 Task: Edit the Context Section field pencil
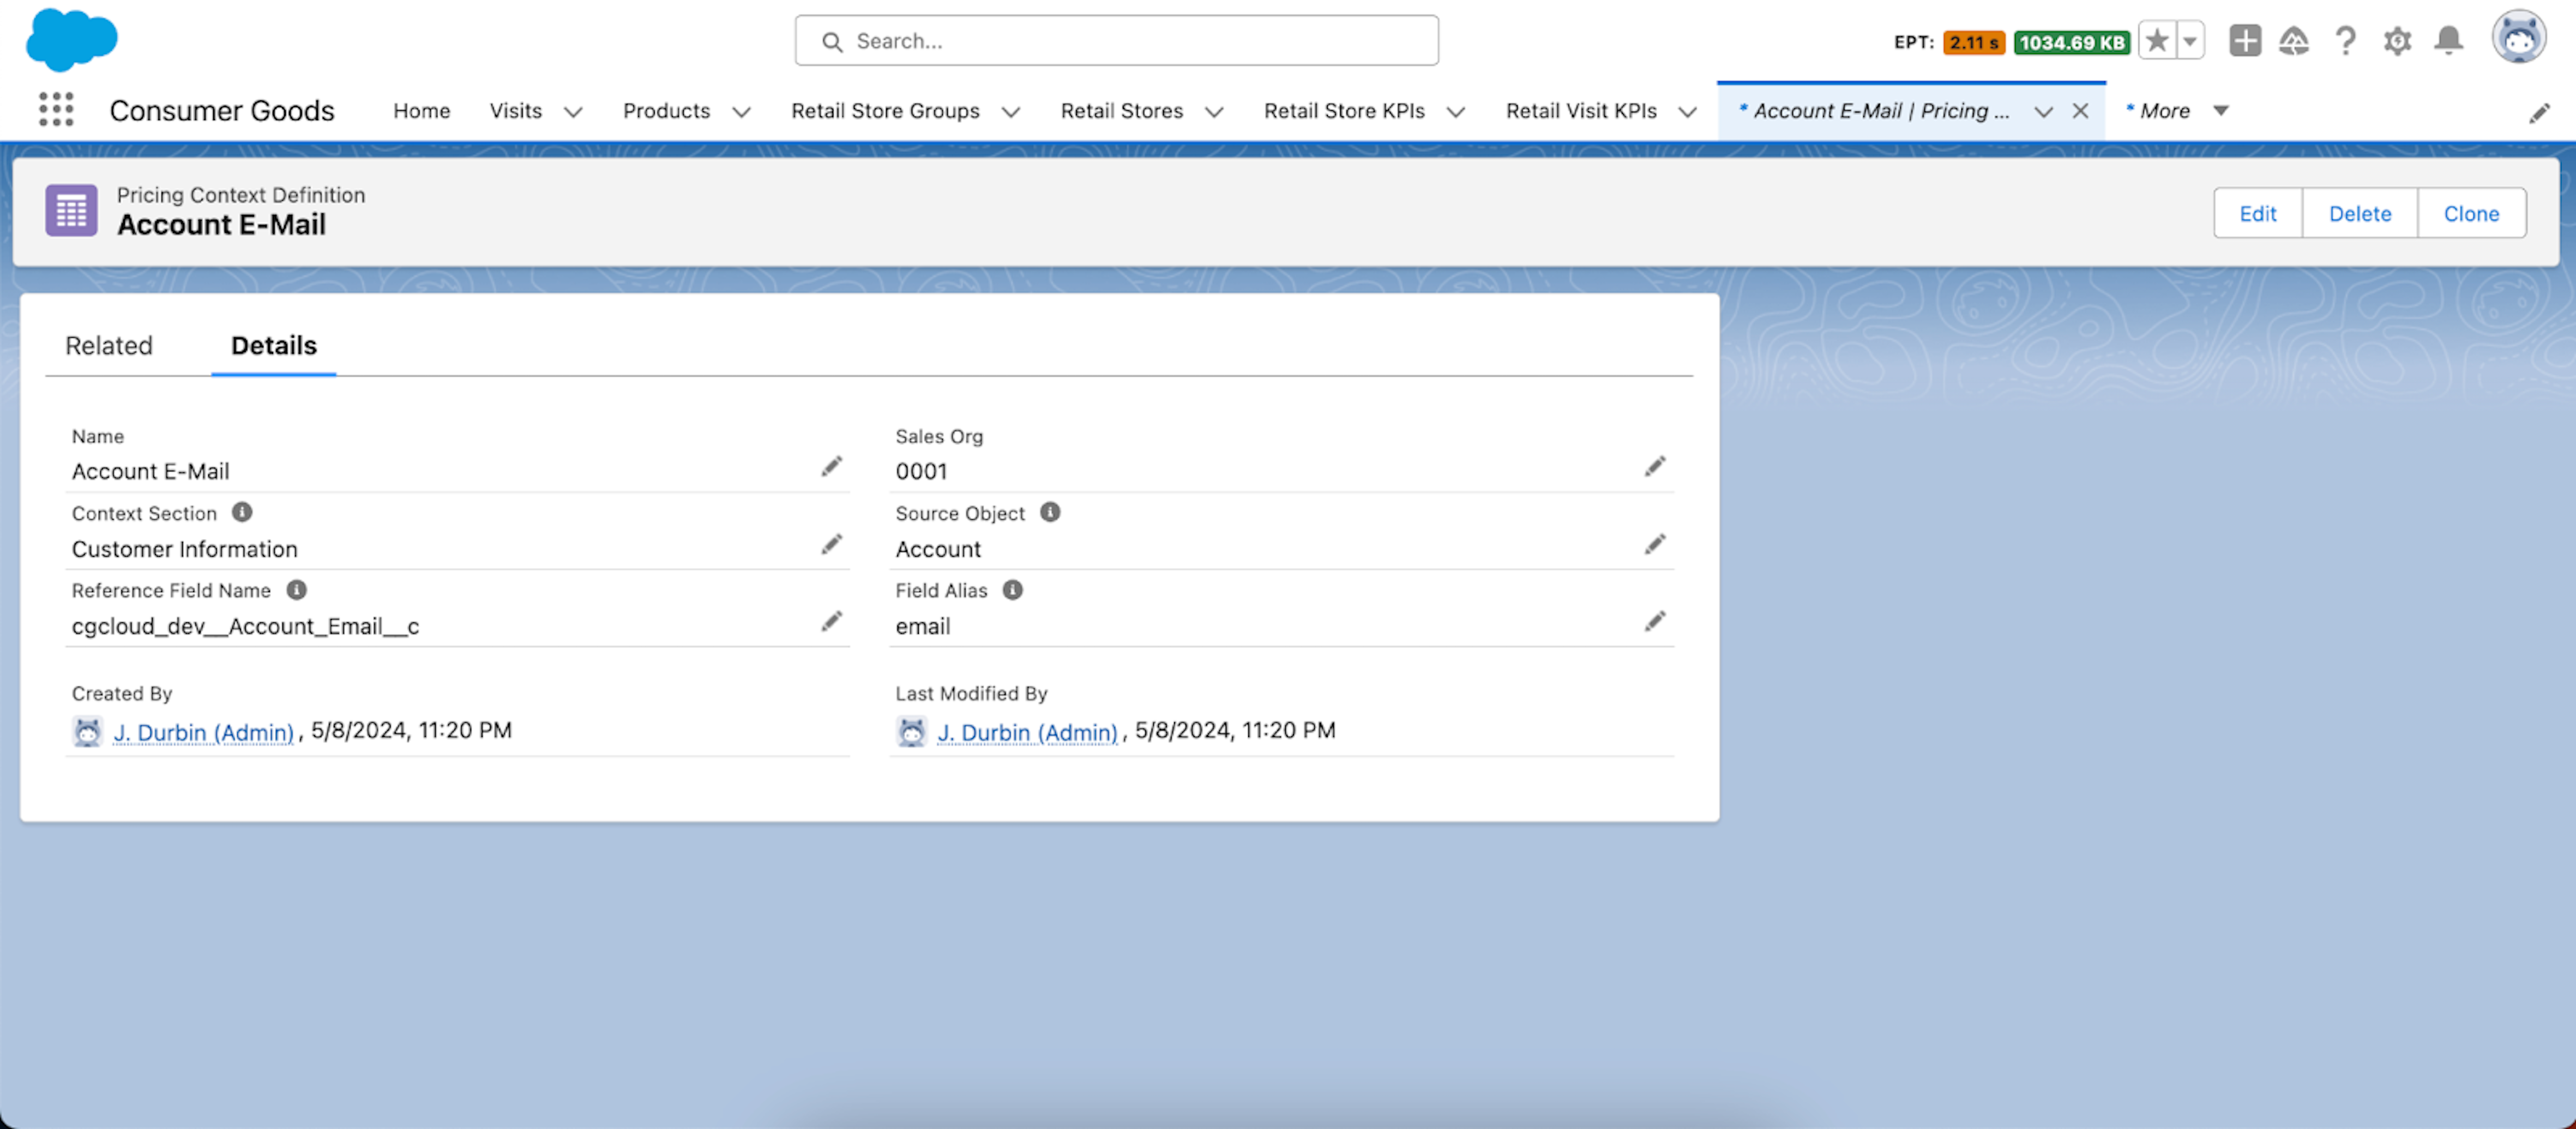(x=832, y=545)
